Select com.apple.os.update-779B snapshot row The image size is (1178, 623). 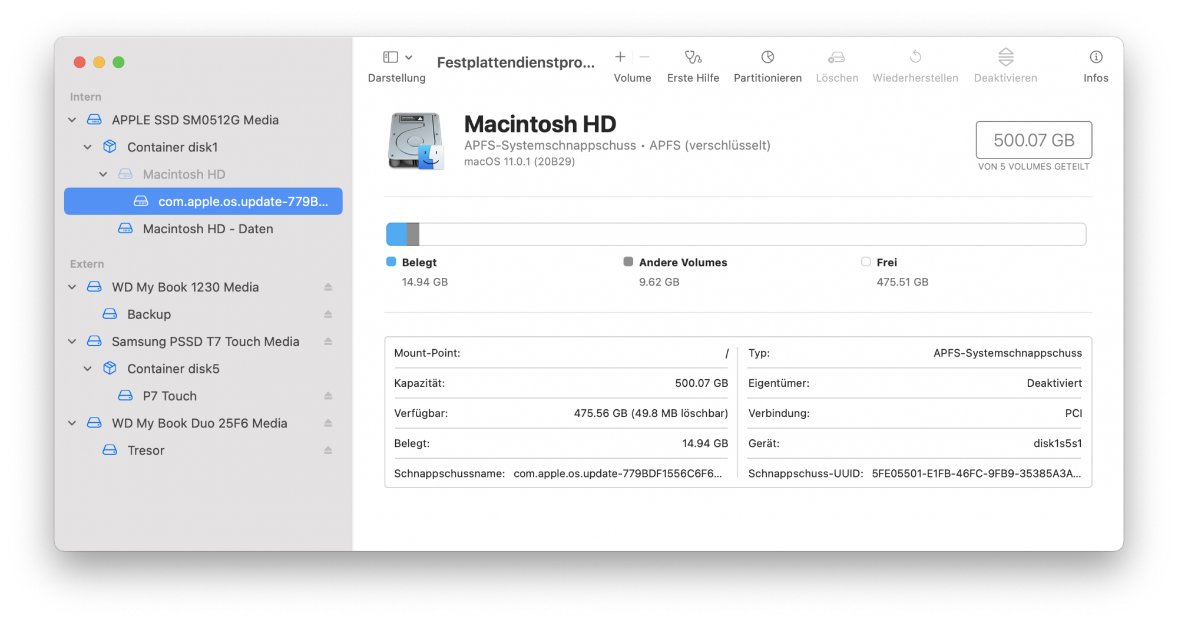click(x=203, y=201)
